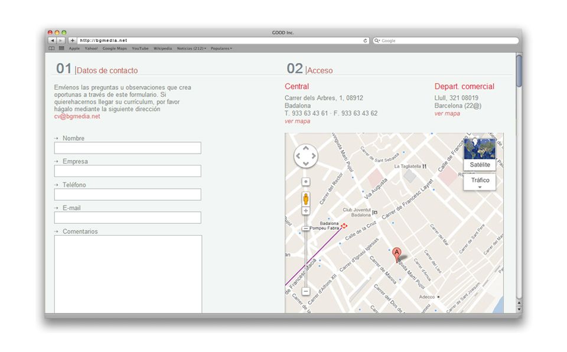Screen dimensions: 567x352
Task: Open the reading list book icon
Action: coord(51,48)
